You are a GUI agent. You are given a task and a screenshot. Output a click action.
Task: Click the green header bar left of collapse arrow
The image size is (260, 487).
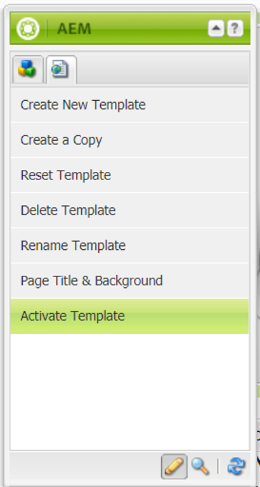(149, 29)
